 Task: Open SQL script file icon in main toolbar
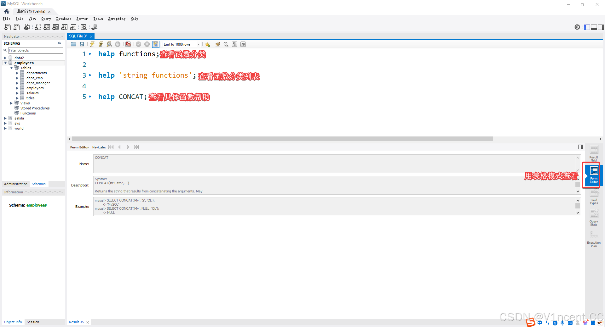(17, 27)
